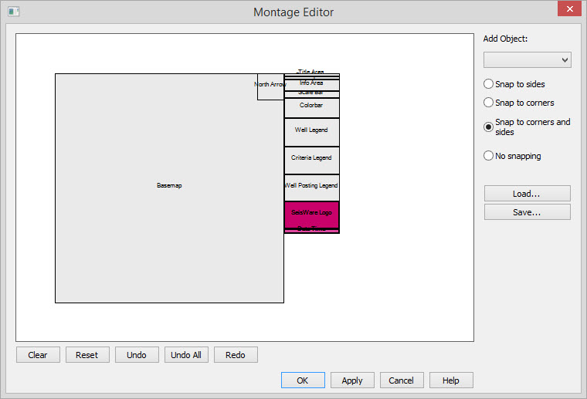The width and height of the screenshot is (587, 399).
Task: Click Undo button
Action: tap(137, 355)
